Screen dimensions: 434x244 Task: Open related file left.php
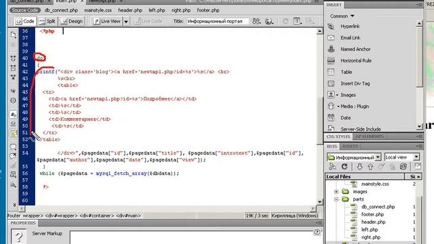pos(157,10)
